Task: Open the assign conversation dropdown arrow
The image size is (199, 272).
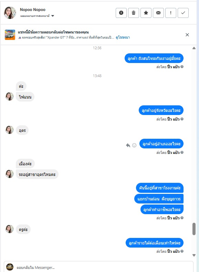Action: pyautogui.click(x=53, y=16)
